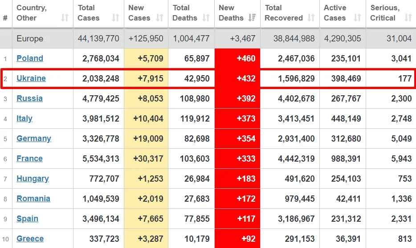Viewport: 416px width, 248px height.
Task: Sort by Total Recovered arrows icon
Action: tap(311, 18)
